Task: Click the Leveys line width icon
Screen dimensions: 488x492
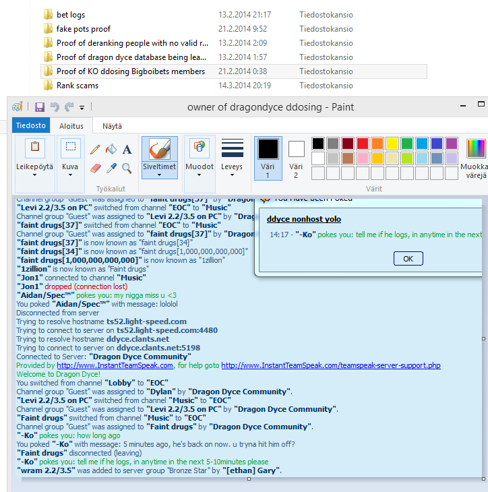Action: pos(233,148)
